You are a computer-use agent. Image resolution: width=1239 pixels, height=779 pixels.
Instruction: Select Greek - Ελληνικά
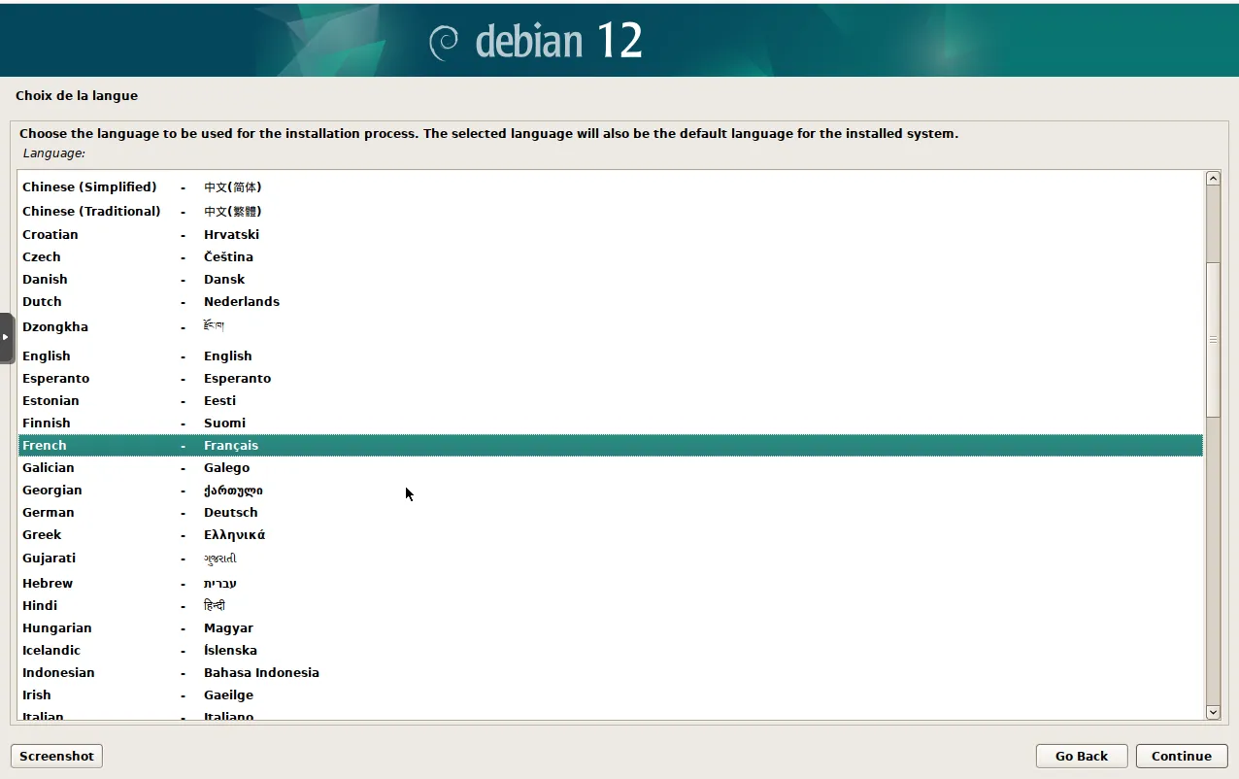click(611, 534)
